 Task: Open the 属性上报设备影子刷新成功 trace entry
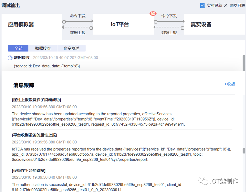pos(36,100)
